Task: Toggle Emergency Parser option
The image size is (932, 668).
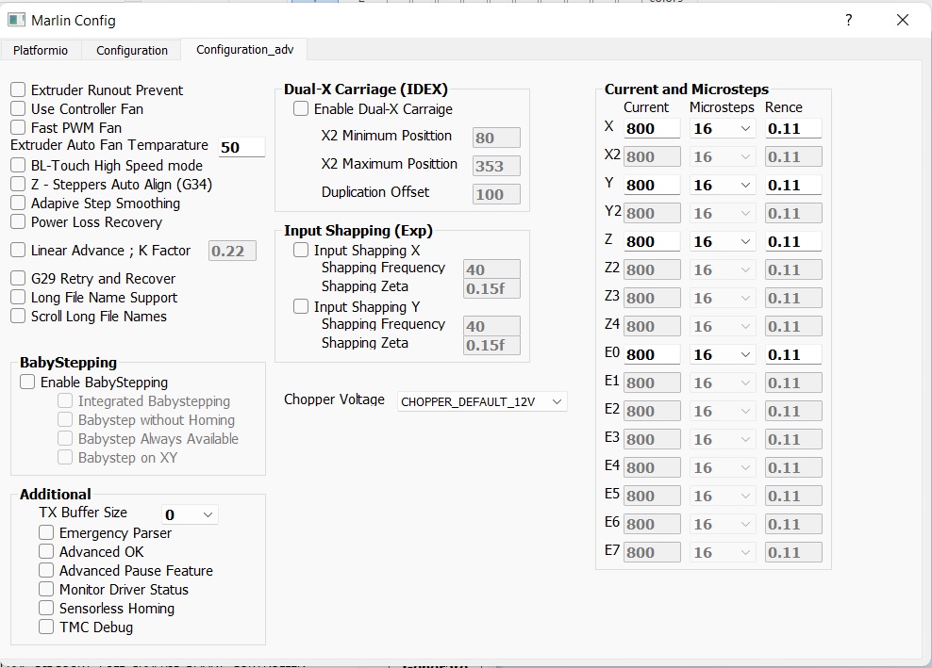Action: tap(45, 532)
